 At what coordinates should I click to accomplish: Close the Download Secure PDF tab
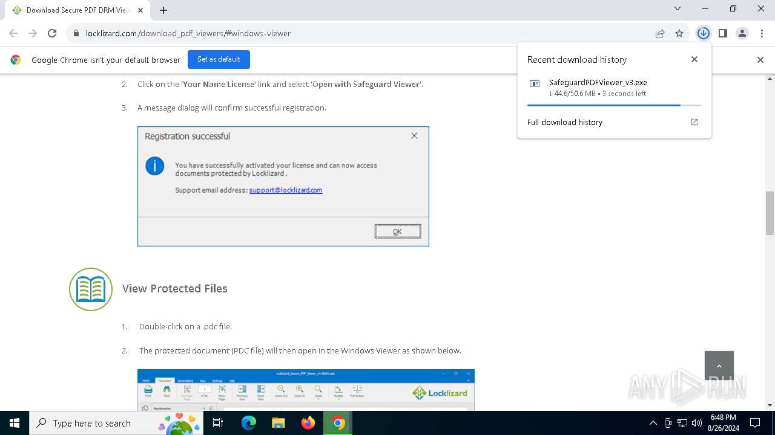140,10
